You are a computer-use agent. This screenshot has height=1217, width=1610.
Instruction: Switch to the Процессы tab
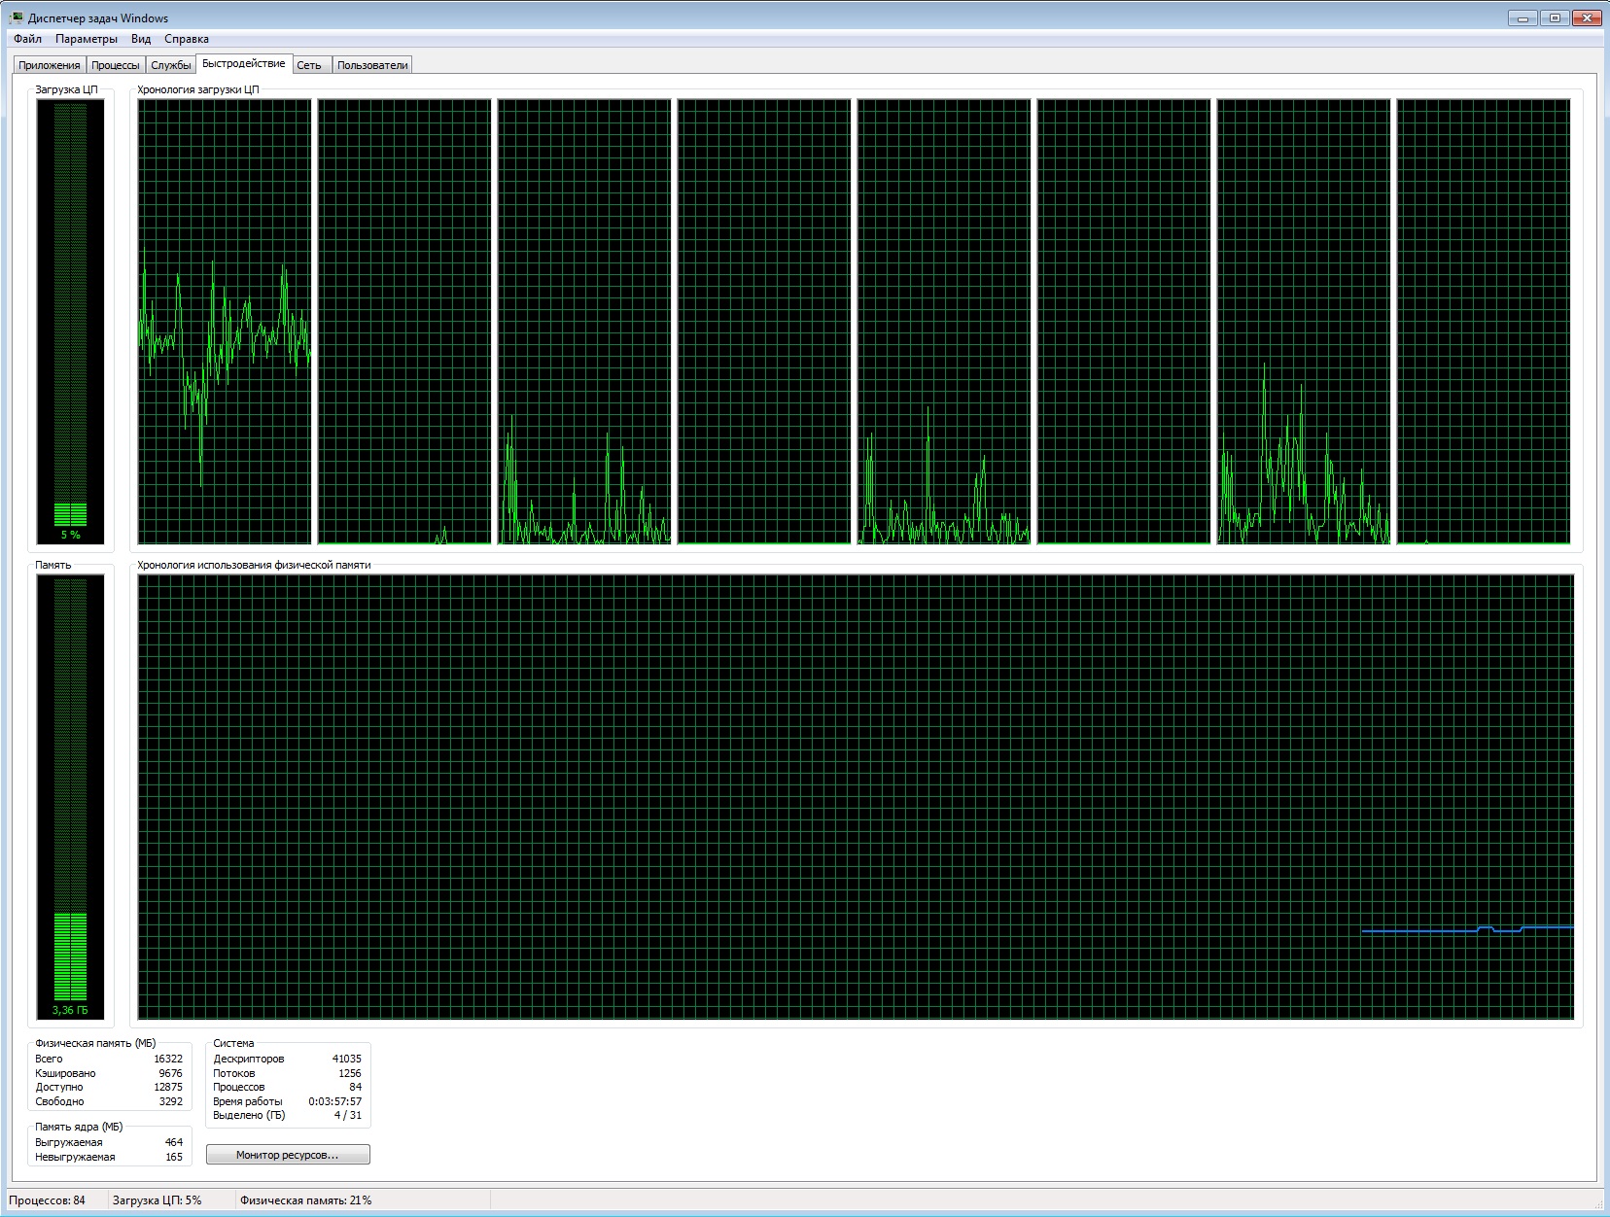pos(116,65)
